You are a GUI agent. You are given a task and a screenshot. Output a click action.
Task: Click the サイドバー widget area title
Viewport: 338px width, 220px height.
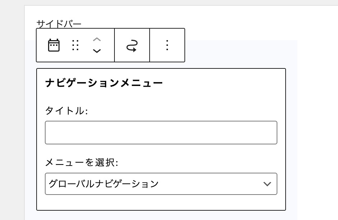click(x=59, y=24)
